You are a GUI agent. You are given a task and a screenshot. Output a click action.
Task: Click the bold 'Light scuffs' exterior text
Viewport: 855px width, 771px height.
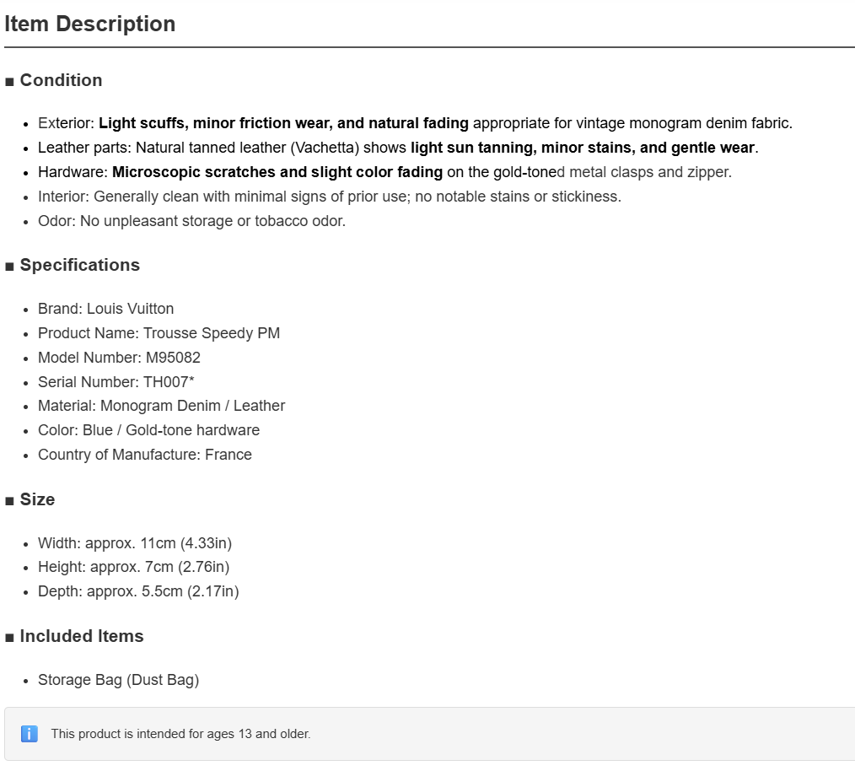point(142,123)
